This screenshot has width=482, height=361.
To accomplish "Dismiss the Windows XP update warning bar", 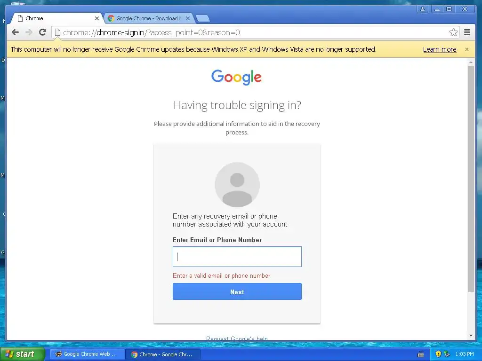I will (x=466, y=49).
